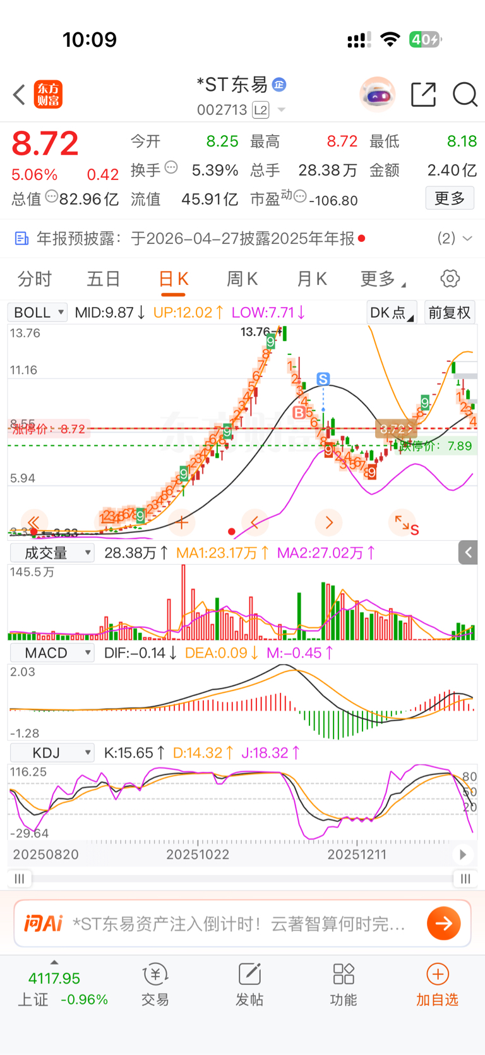Tap the robot assistant avatar

pyautogui.click(x=378, y=95)
